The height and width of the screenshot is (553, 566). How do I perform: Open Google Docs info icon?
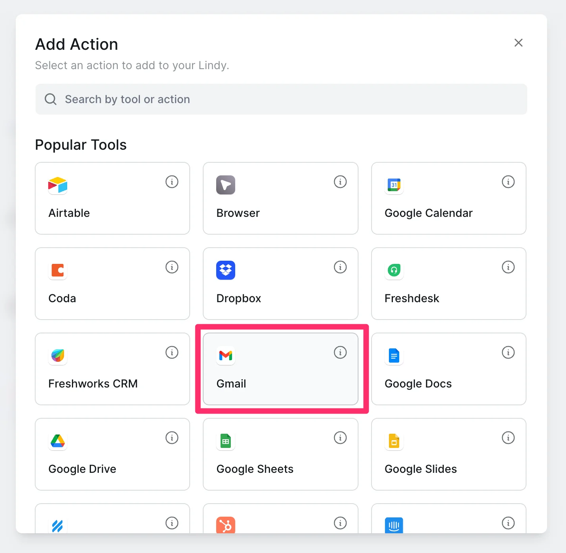[508, 352]
